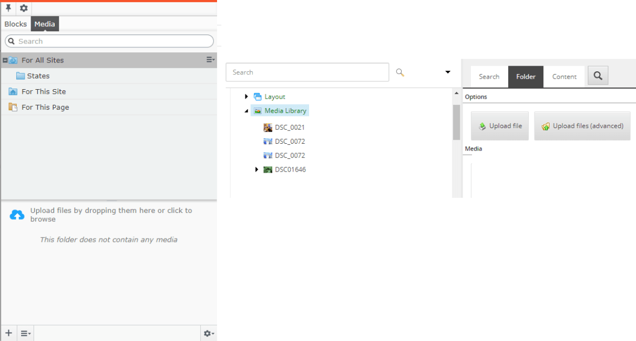Image resolution: width=636 pixels, height=341 pixels.
Task: Click the home icon next to For This Site
Action: [x=13, y=91]
